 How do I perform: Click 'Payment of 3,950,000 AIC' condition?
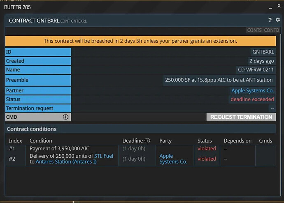pyautogui.click(x=59, y=148)
